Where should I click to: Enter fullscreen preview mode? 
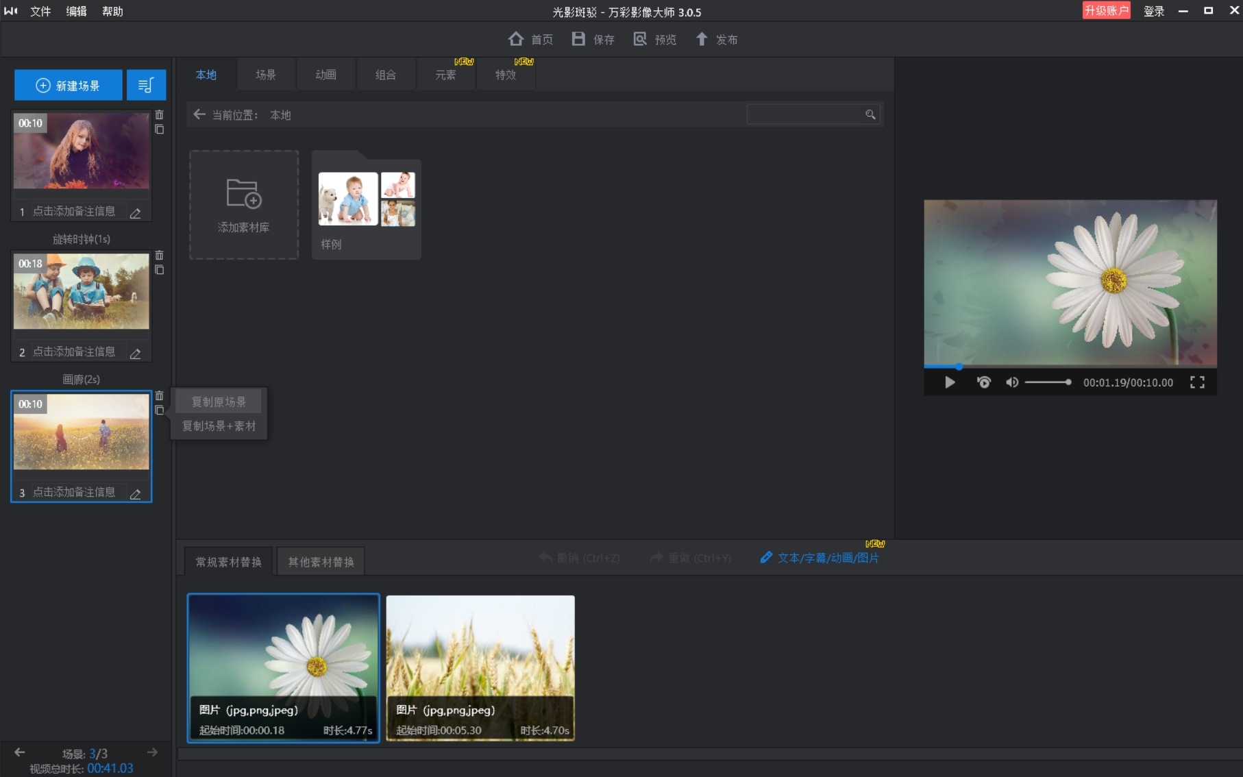click(1197, 382)
